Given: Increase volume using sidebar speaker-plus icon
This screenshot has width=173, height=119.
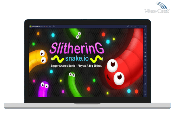Looking at the screenshot, I should [x=145, y=34].
